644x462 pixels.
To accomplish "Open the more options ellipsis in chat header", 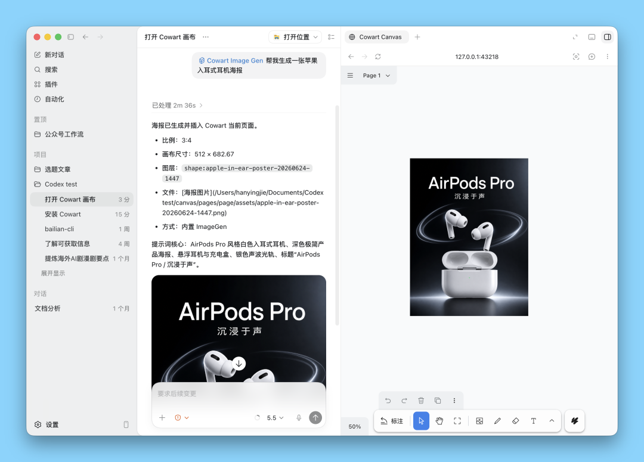I will click(206, 37).
